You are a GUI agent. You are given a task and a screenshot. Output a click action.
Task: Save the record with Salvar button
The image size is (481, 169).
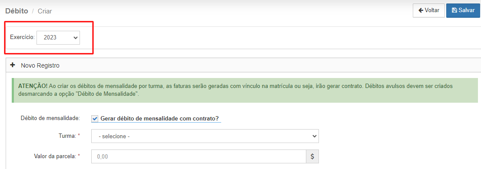tap(463, 10)
